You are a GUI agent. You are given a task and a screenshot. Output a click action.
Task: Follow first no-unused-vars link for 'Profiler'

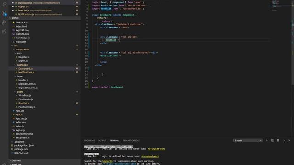coord(156,149)
